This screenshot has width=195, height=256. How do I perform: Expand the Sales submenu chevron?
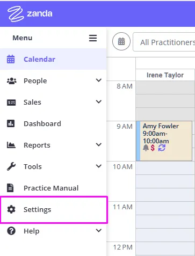tap(99, 101)
